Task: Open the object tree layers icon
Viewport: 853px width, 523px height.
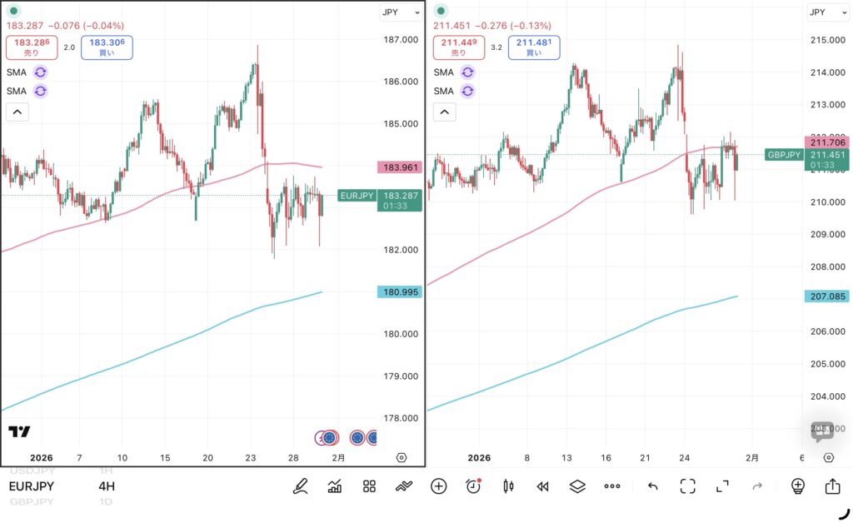Action: tap(577, 486)
